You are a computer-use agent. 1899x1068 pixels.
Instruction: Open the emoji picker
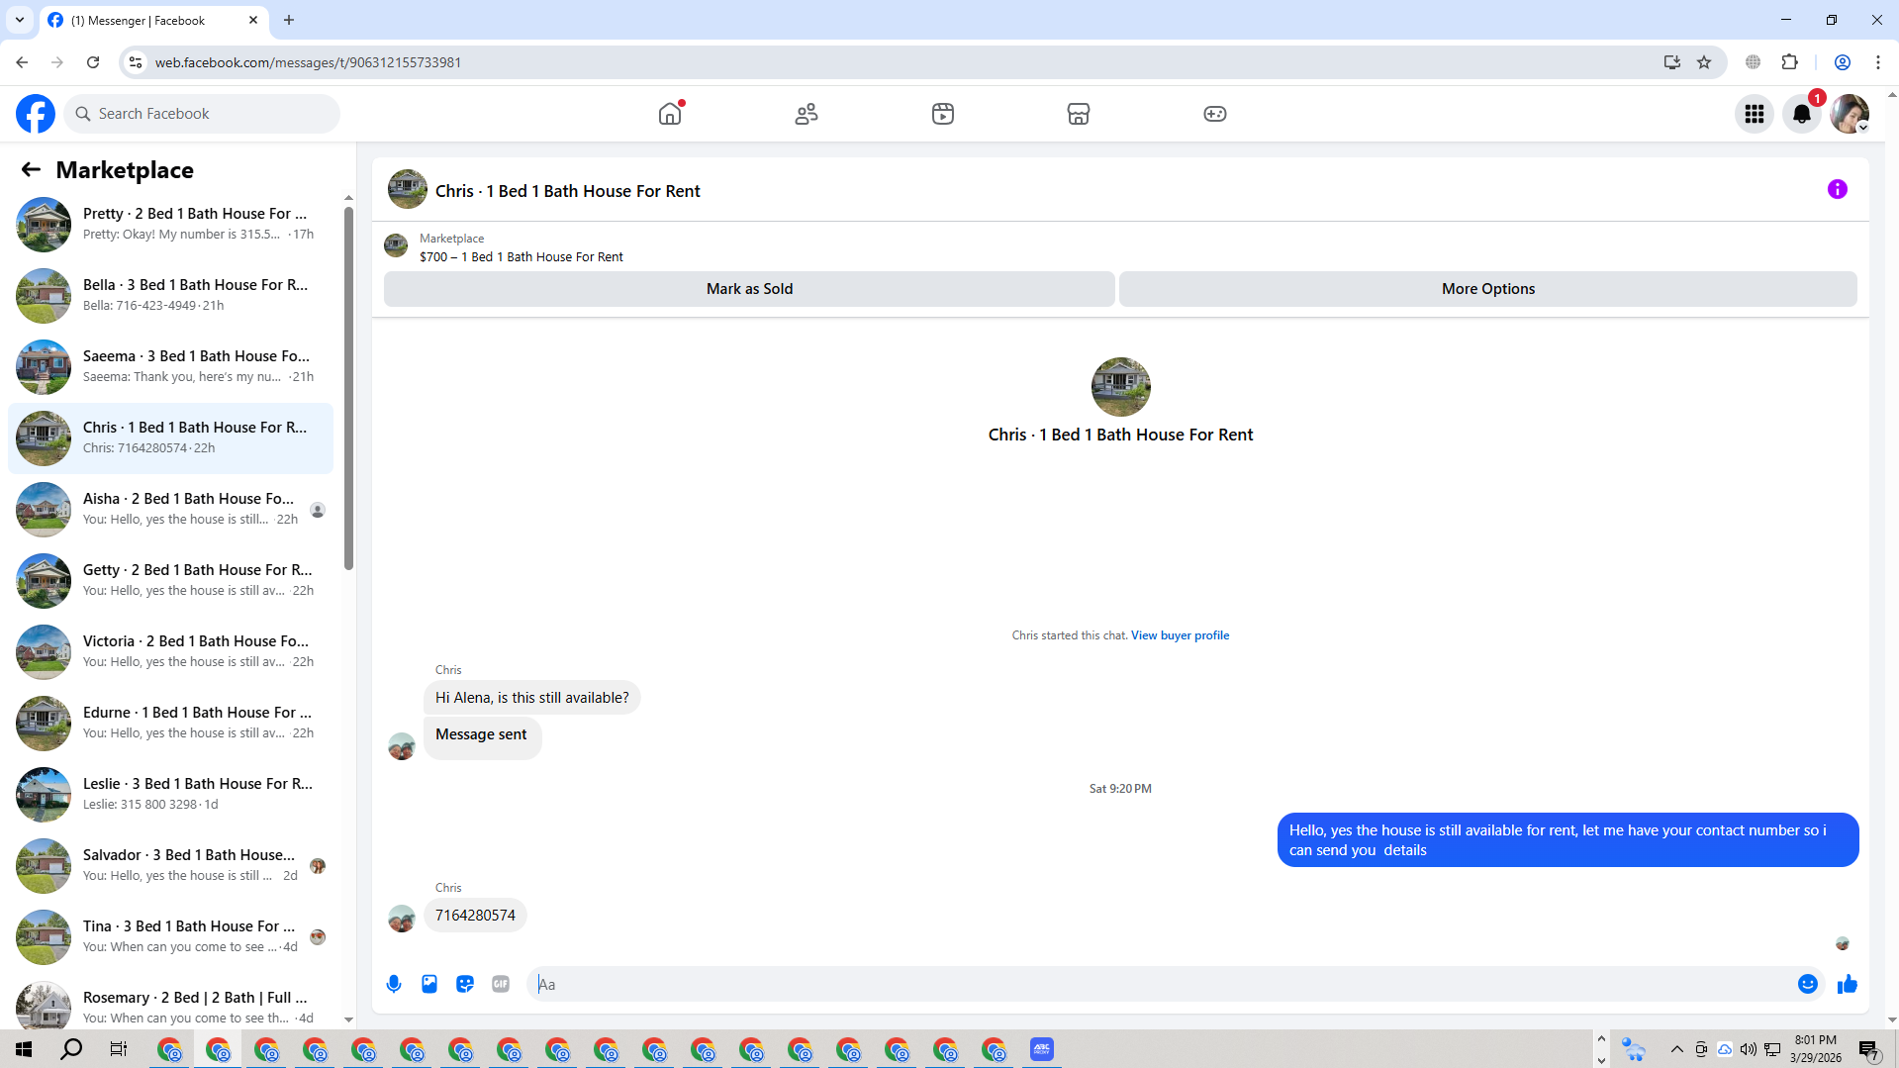(1808, 984)
